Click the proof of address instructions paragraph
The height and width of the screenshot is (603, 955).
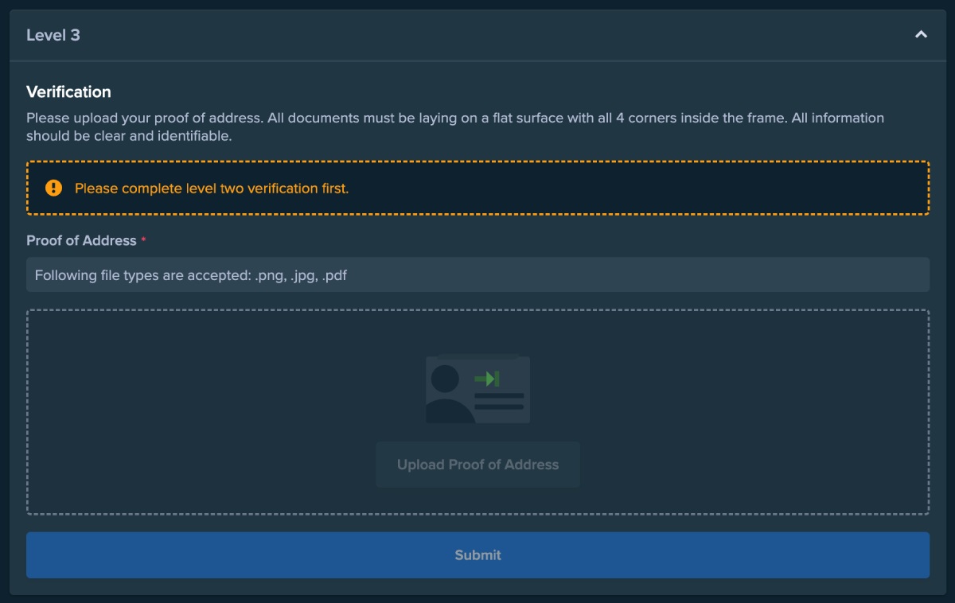click(454, 126)
